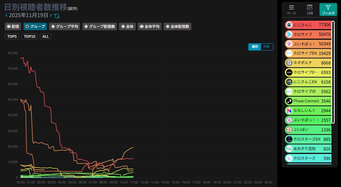Click the 2025年11月19日 date text

coord(29,15)
